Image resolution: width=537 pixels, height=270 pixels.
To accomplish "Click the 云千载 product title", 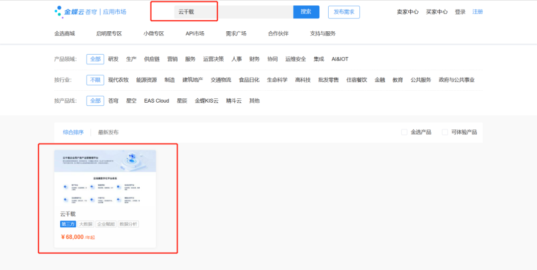I will click(x=68, y=214).
